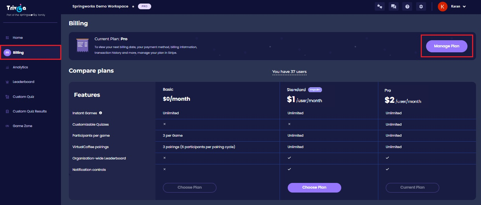481x205 pixels.
Task: Click the Standard '$1/user/month' price
Action: (305, 100)
